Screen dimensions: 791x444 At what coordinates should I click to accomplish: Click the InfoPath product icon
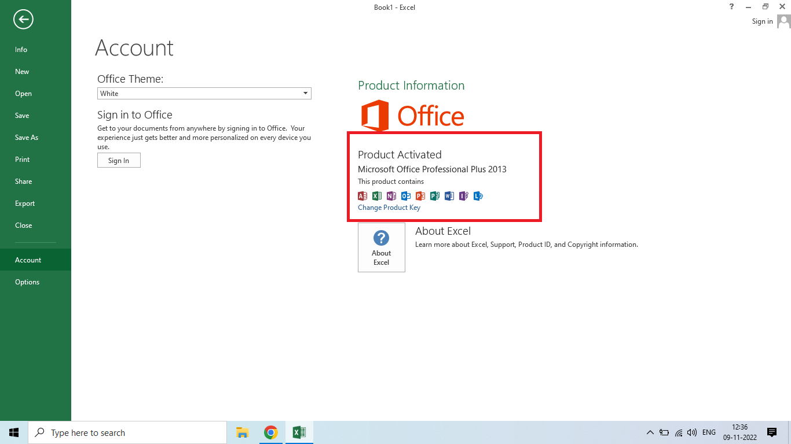point(464,196)
